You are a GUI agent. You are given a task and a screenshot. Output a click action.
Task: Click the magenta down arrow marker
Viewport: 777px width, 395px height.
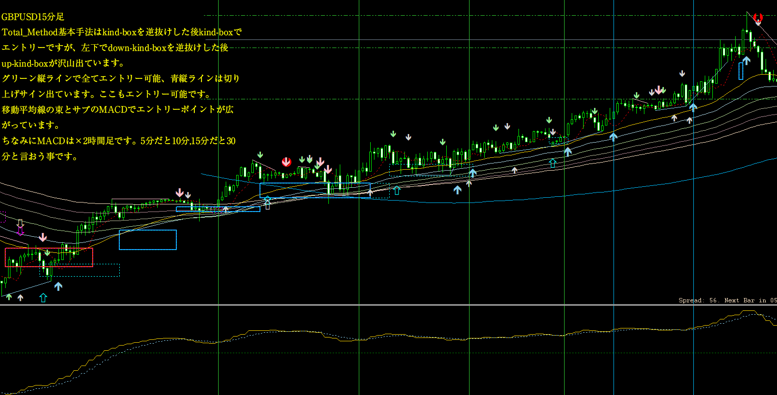pos(20,231)
